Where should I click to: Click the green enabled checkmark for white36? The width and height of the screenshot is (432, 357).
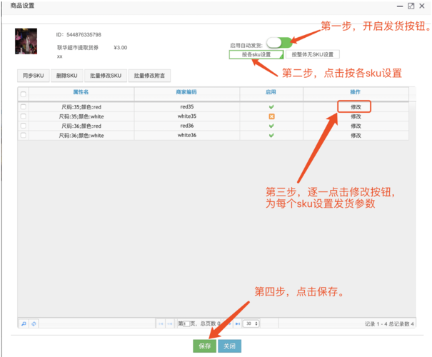(x=271, y=136)
